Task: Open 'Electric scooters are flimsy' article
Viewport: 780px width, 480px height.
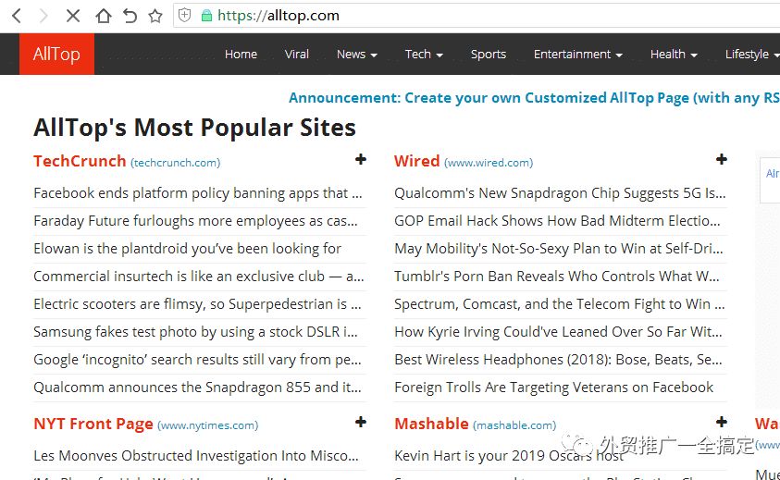Action: [x=197, y=304]
